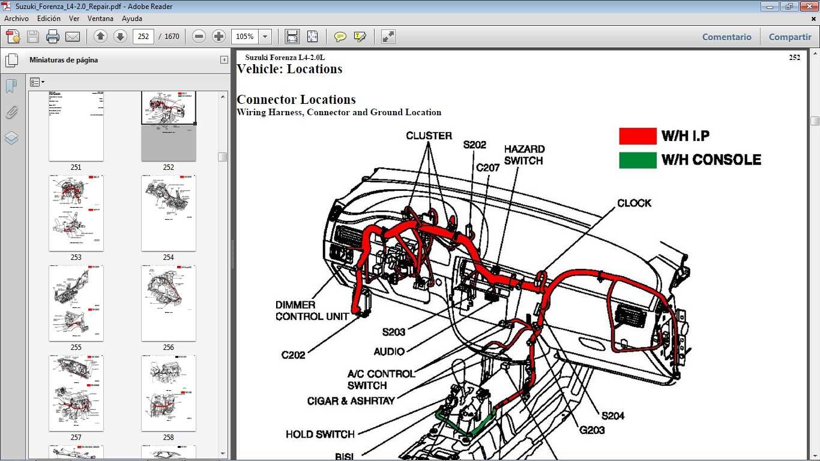Open the Ver menu
This screenshot has height=461, width=820.
[74, 19]
